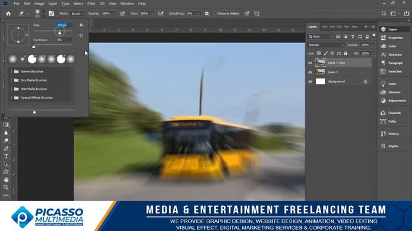Expand the Wet Media Brushes folder

point(12,89)
